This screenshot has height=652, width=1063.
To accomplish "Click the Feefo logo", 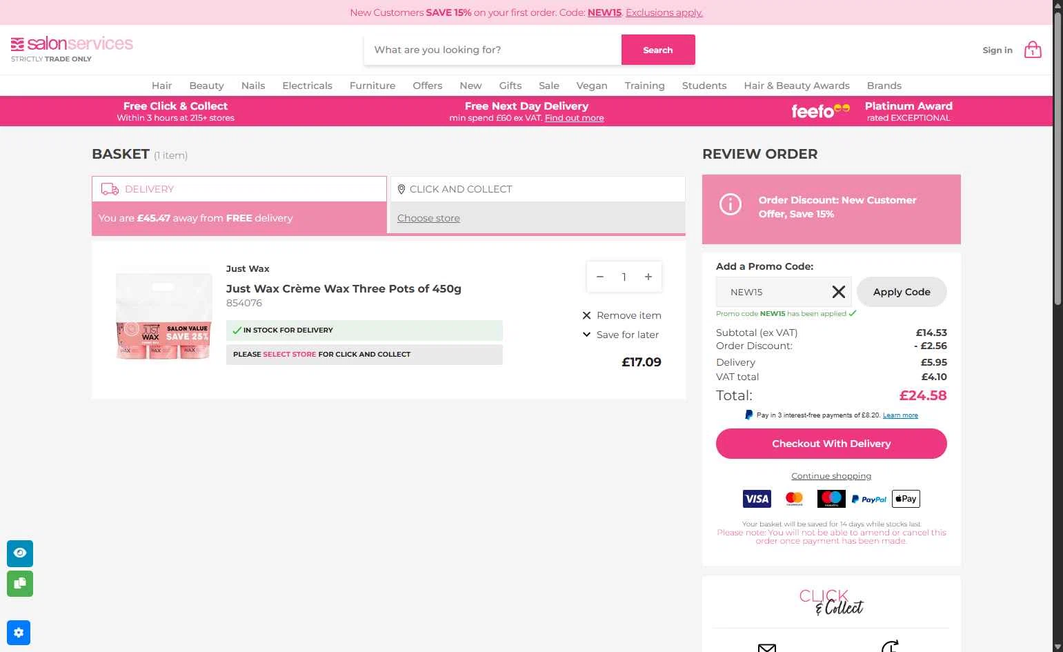I will [820, 111].
